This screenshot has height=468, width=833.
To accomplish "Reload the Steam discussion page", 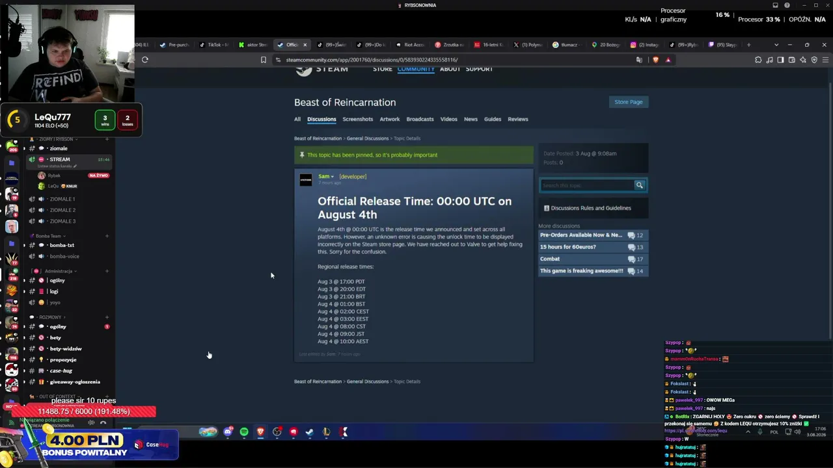I will pyautogui.click(x=145, y=60).
